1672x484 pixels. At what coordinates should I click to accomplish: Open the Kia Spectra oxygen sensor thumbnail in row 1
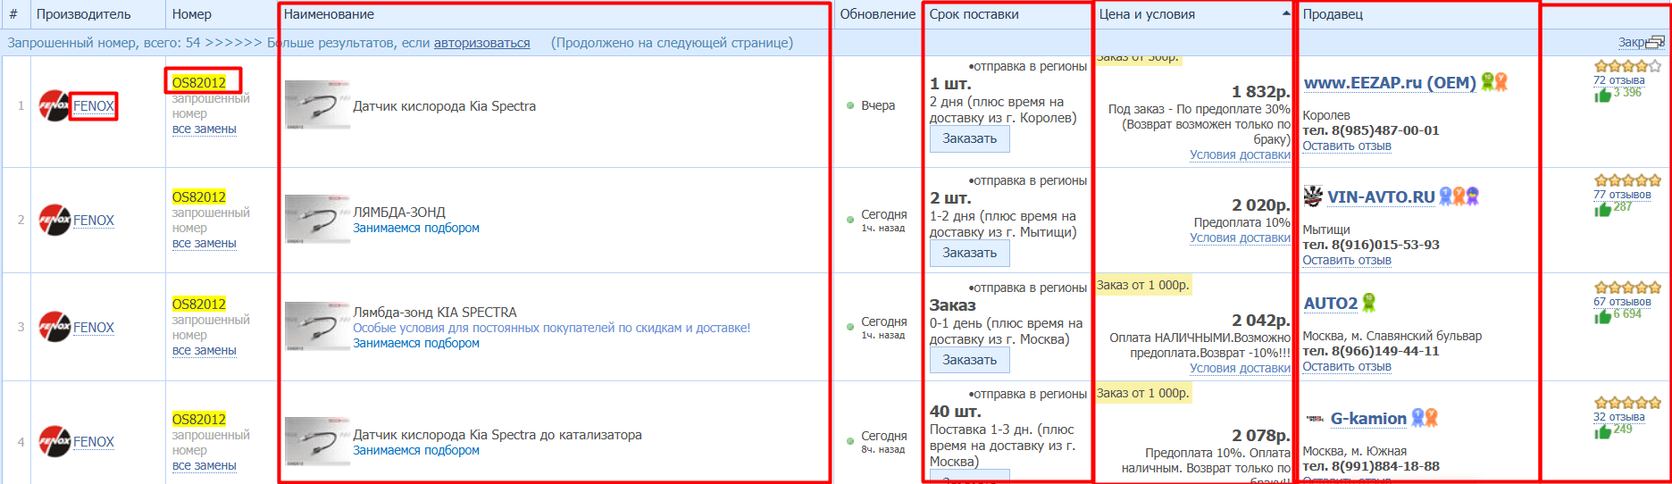(317, 105)
